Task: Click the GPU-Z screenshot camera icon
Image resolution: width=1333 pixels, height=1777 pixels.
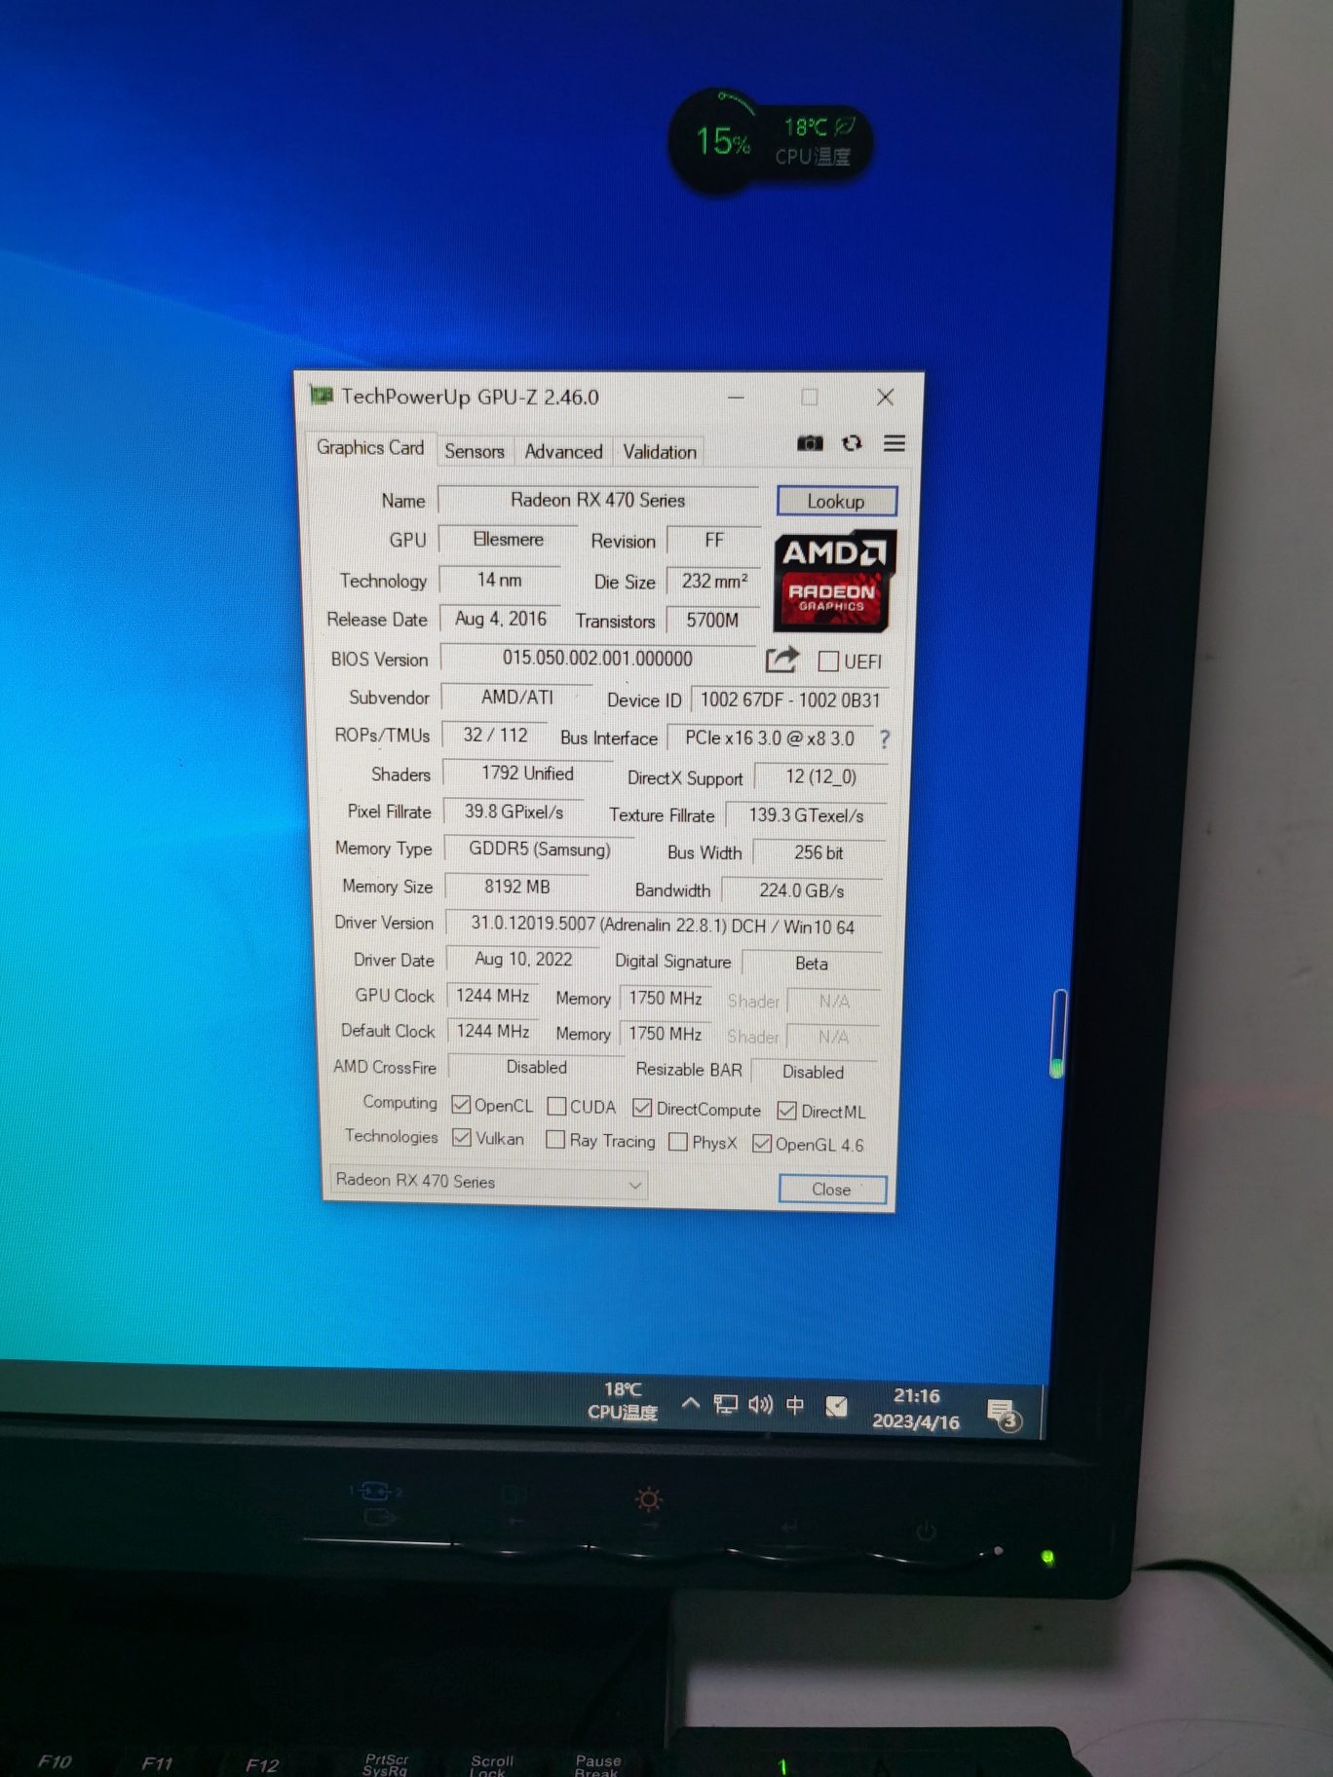Action: pyautogui.click(x=810, y=444)
